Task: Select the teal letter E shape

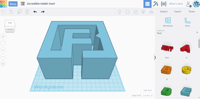Action: tap(186, 92)
